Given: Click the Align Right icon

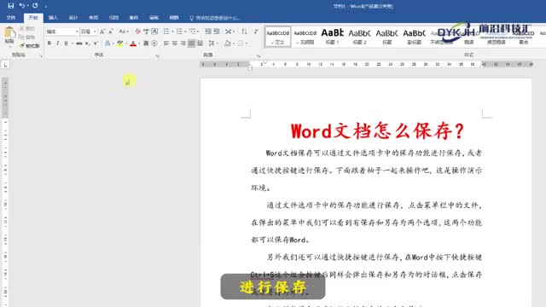Looking at the screenshot, I should pos(183,43).
